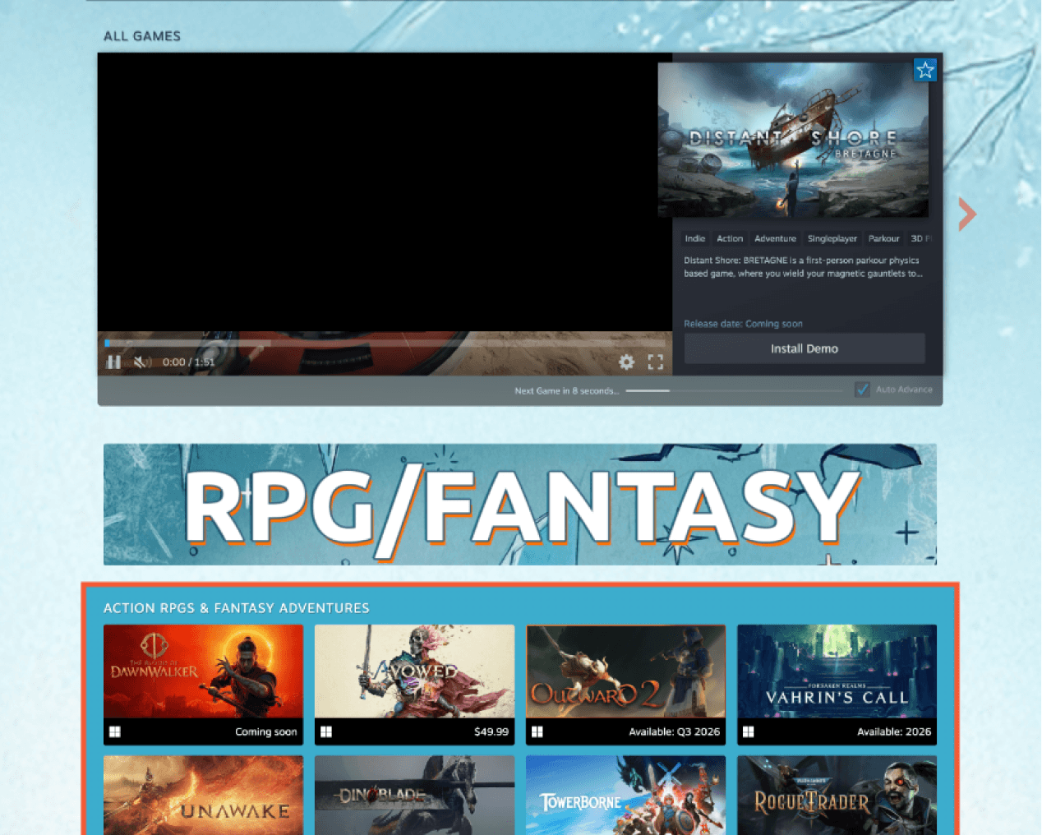Select the Singleplayer tag
Viewport: 1042px width, 835px height.
pyautogui.click(x=832, y=238)
